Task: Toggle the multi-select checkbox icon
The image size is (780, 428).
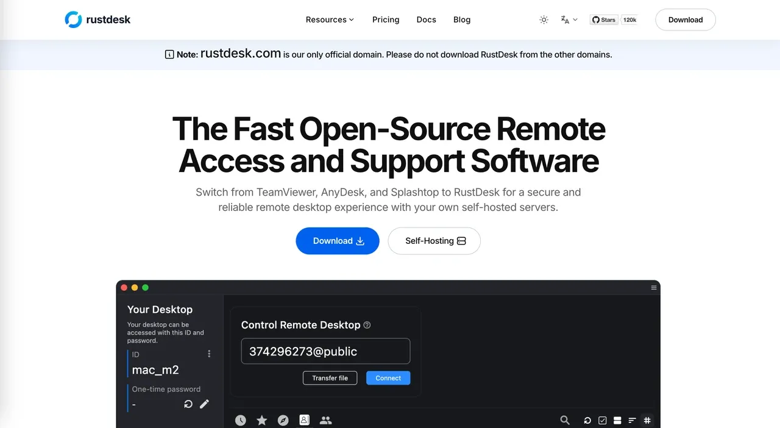Action: [602, 420]
